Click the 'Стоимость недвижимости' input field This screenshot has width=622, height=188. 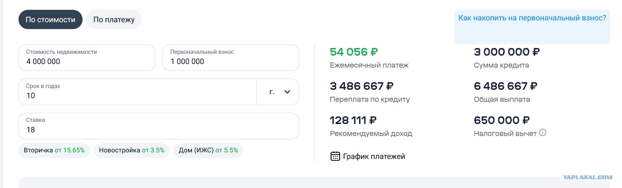point(87,57)
